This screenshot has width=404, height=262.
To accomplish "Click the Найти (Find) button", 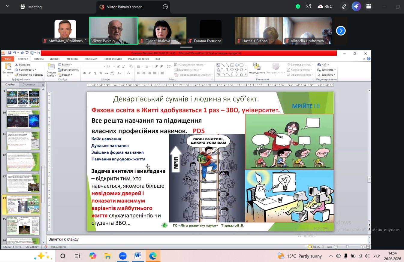I will [323, 65].
